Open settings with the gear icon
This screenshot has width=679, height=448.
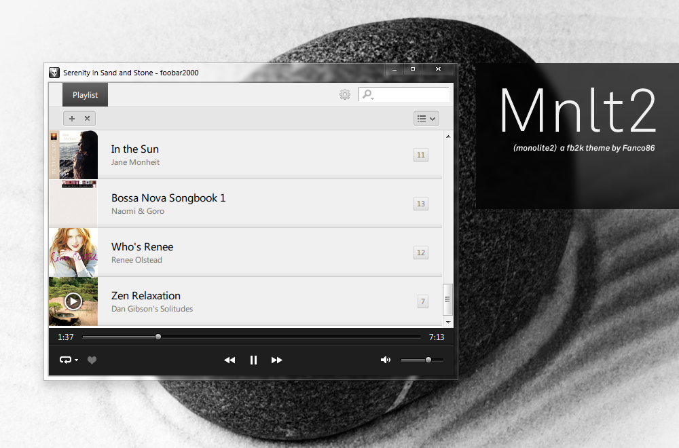[345, 94]
